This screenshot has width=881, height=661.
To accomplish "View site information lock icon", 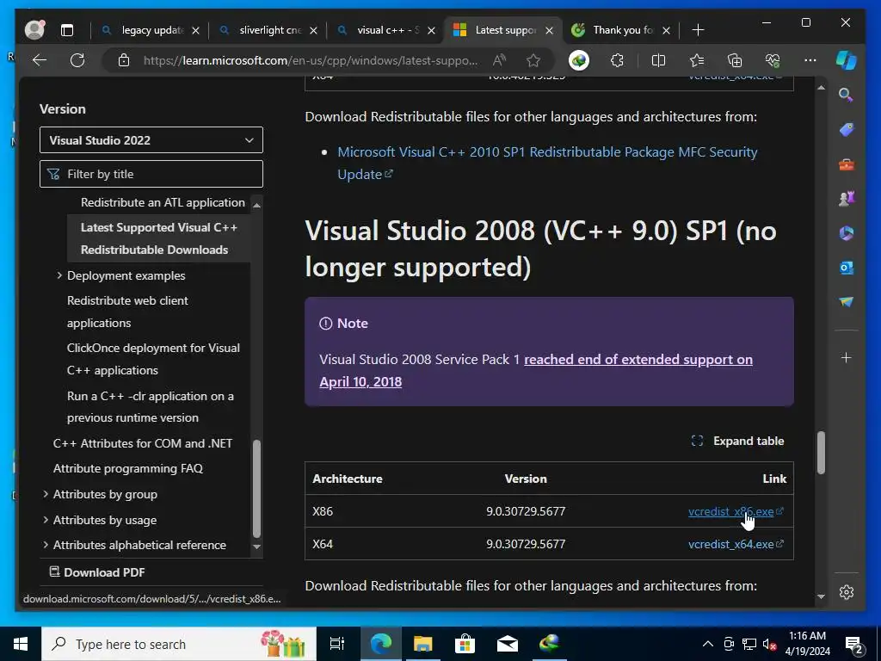I will point(124,60).
